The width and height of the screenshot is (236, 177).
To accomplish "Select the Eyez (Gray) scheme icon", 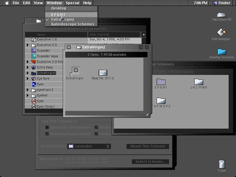I will pyautogui.click(x=34, y=106).
